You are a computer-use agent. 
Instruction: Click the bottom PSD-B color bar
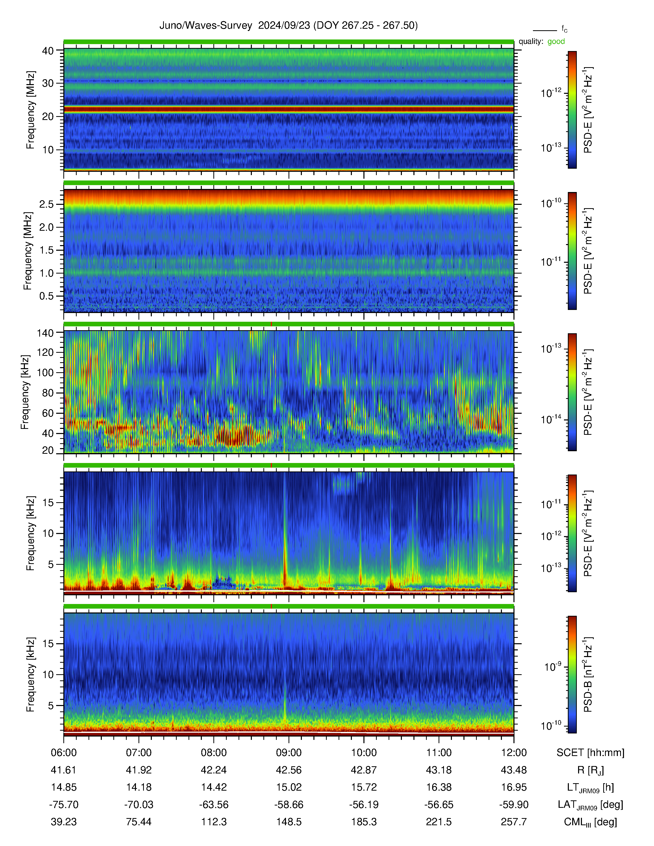click(572, 674)
